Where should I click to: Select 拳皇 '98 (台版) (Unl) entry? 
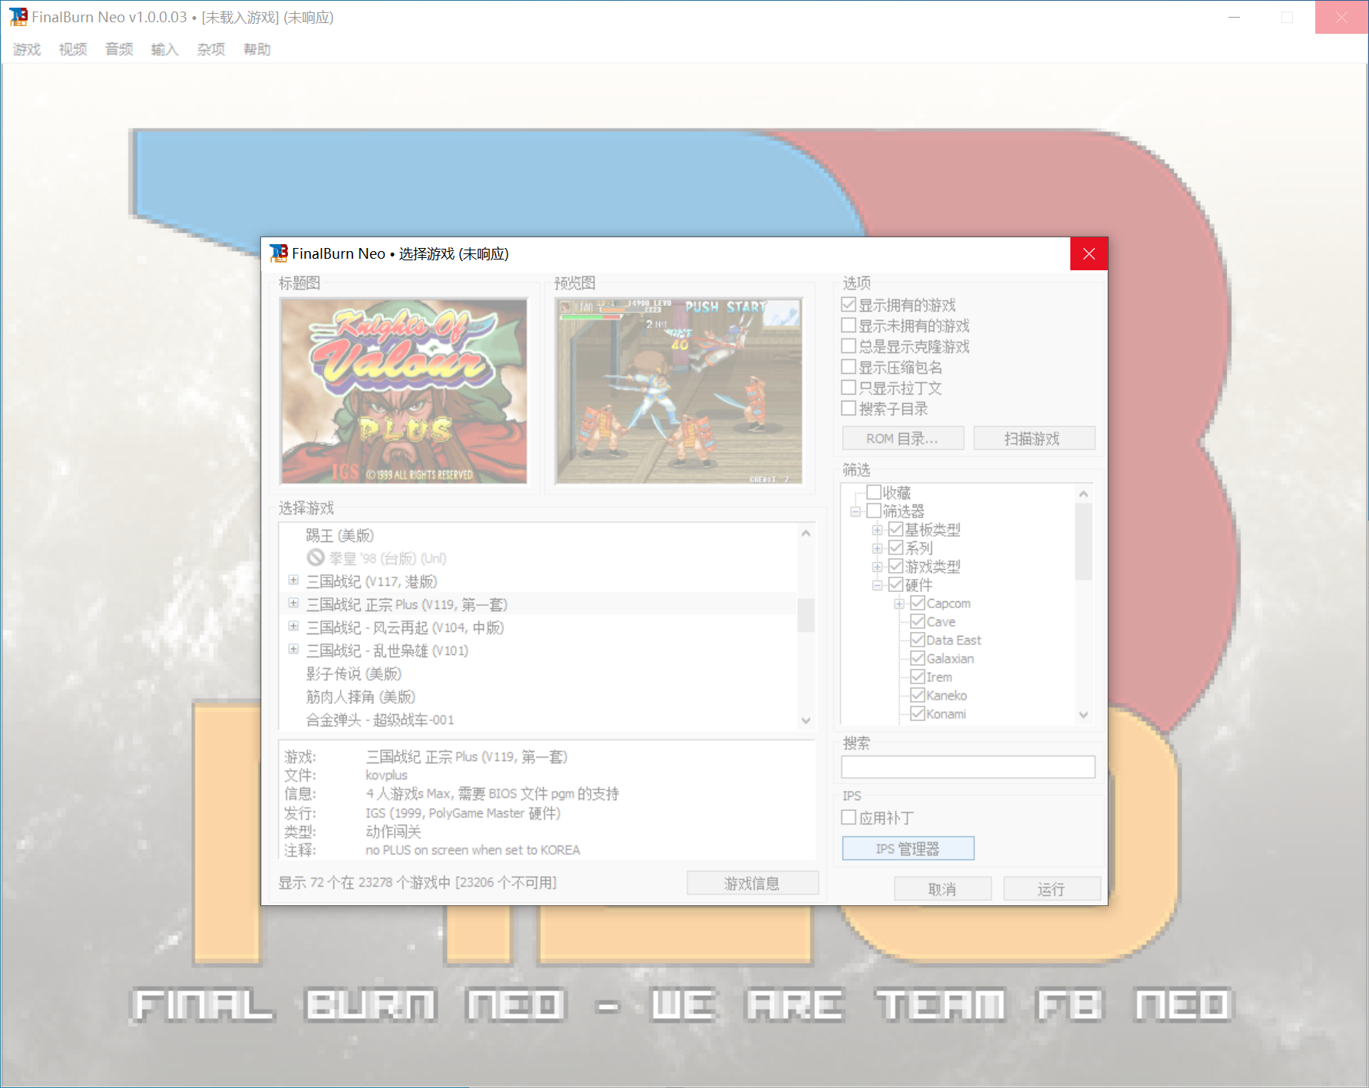[x=388, y=558]
